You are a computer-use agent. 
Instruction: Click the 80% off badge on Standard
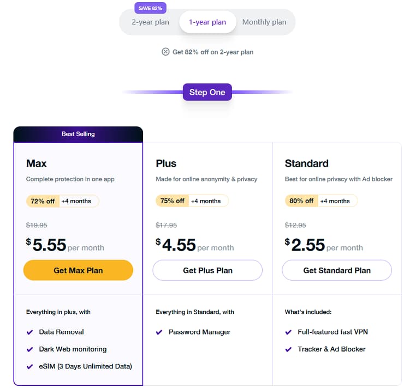pyautogui.click(x=301, y=201)
